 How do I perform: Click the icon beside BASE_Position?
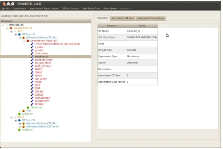point(32,66)
